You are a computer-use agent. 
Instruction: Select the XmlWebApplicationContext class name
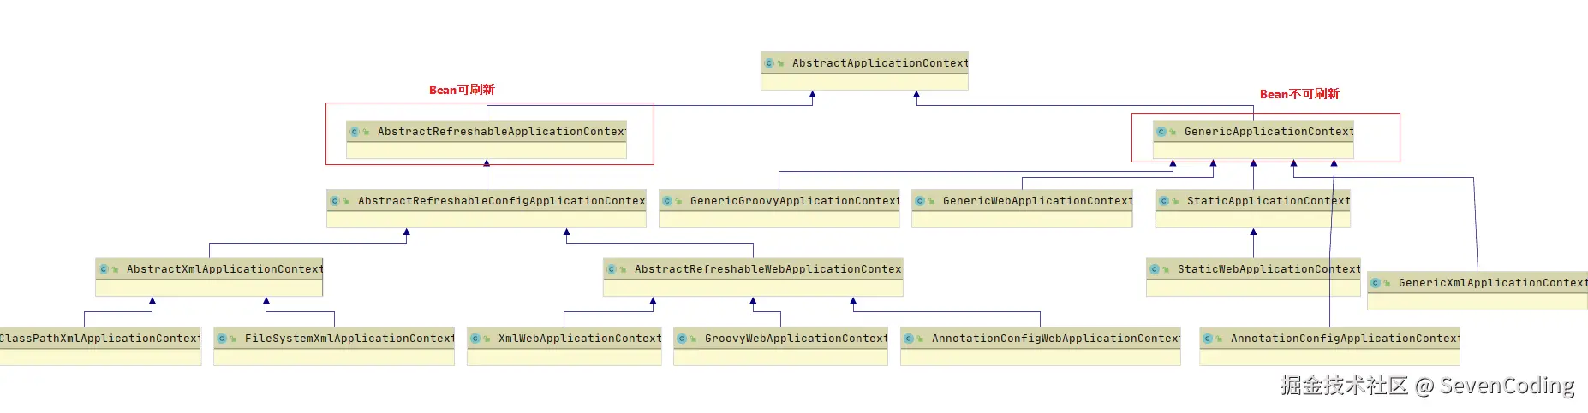pyautogui.click(x=580, y=339)
